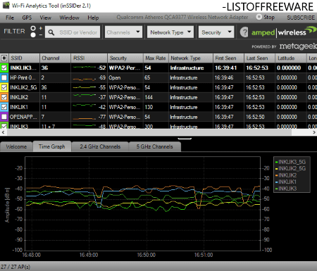Sort by the Network Type column header

pyautogui.click(x=191, y=58)
